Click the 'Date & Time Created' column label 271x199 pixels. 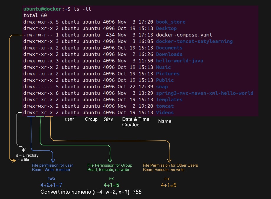(x=135, y=122)
